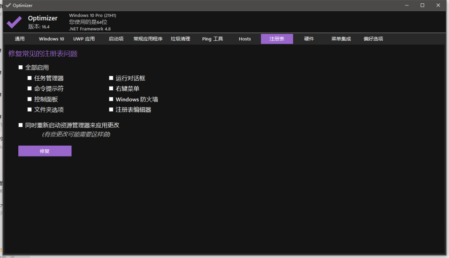Open the Windows 10 tab
Screen dimensions: 449x258
coord(52,39)
